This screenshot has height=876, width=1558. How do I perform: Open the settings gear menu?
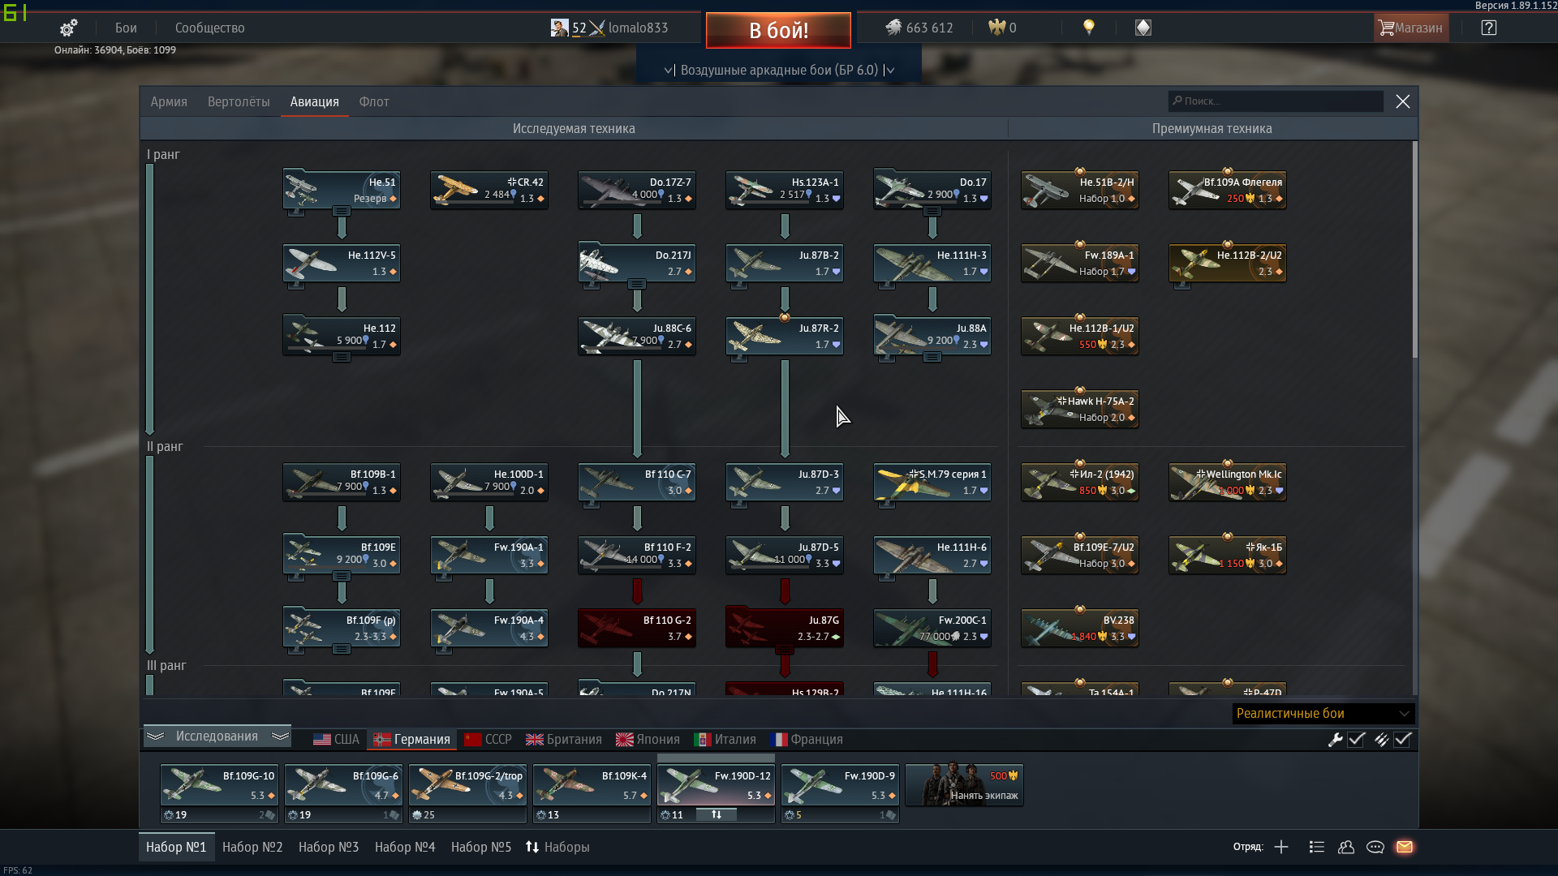pyautogui.click(x=69, y=28)
